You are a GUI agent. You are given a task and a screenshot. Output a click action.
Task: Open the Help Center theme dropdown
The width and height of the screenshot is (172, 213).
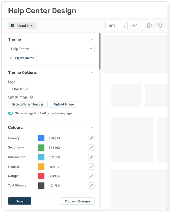point(51,49)
